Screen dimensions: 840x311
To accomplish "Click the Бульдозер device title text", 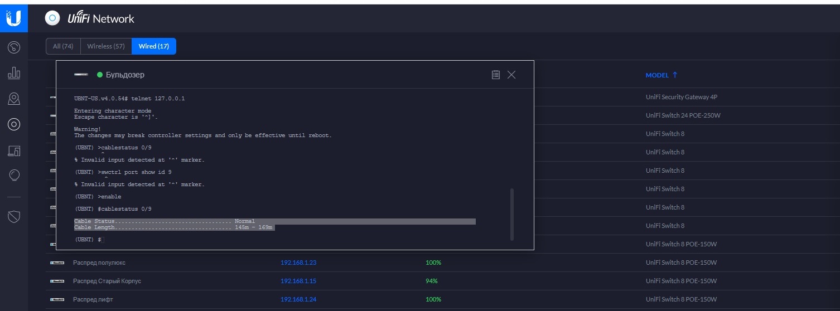I will point(125,75).
